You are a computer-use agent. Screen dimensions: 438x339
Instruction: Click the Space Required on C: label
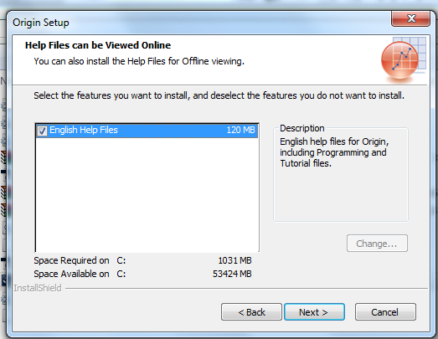click(x=80, y=260)
